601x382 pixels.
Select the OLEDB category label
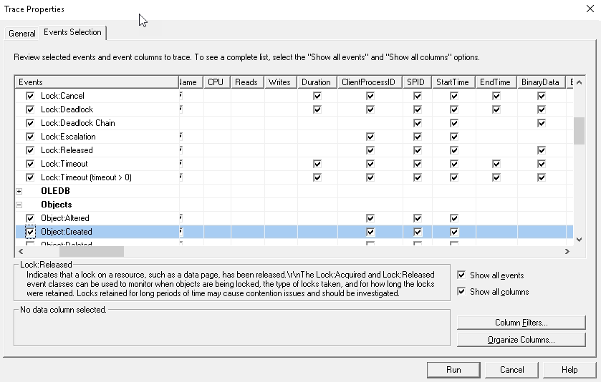(x=55, y=191)
